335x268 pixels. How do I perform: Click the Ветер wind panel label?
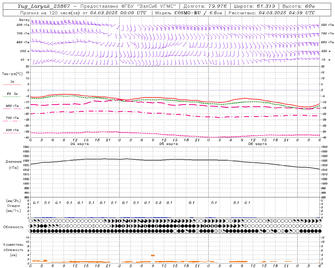pos(24,20)
